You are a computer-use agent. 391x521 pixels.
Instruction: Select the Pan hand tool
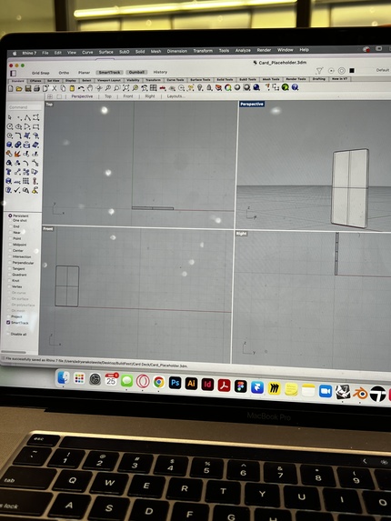click(x=90, y=88)
